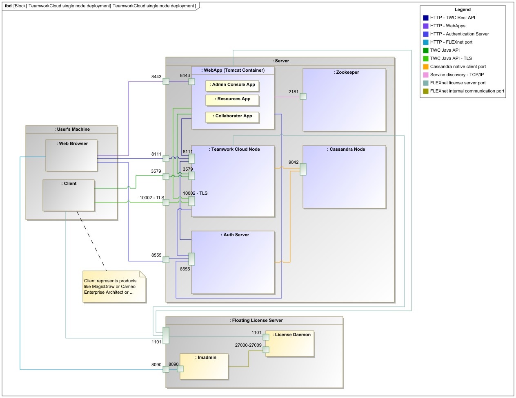The width and height of the screenshot is (516, 398).
Task: Click License Daemon port 1101
Action: pos(266,337)
